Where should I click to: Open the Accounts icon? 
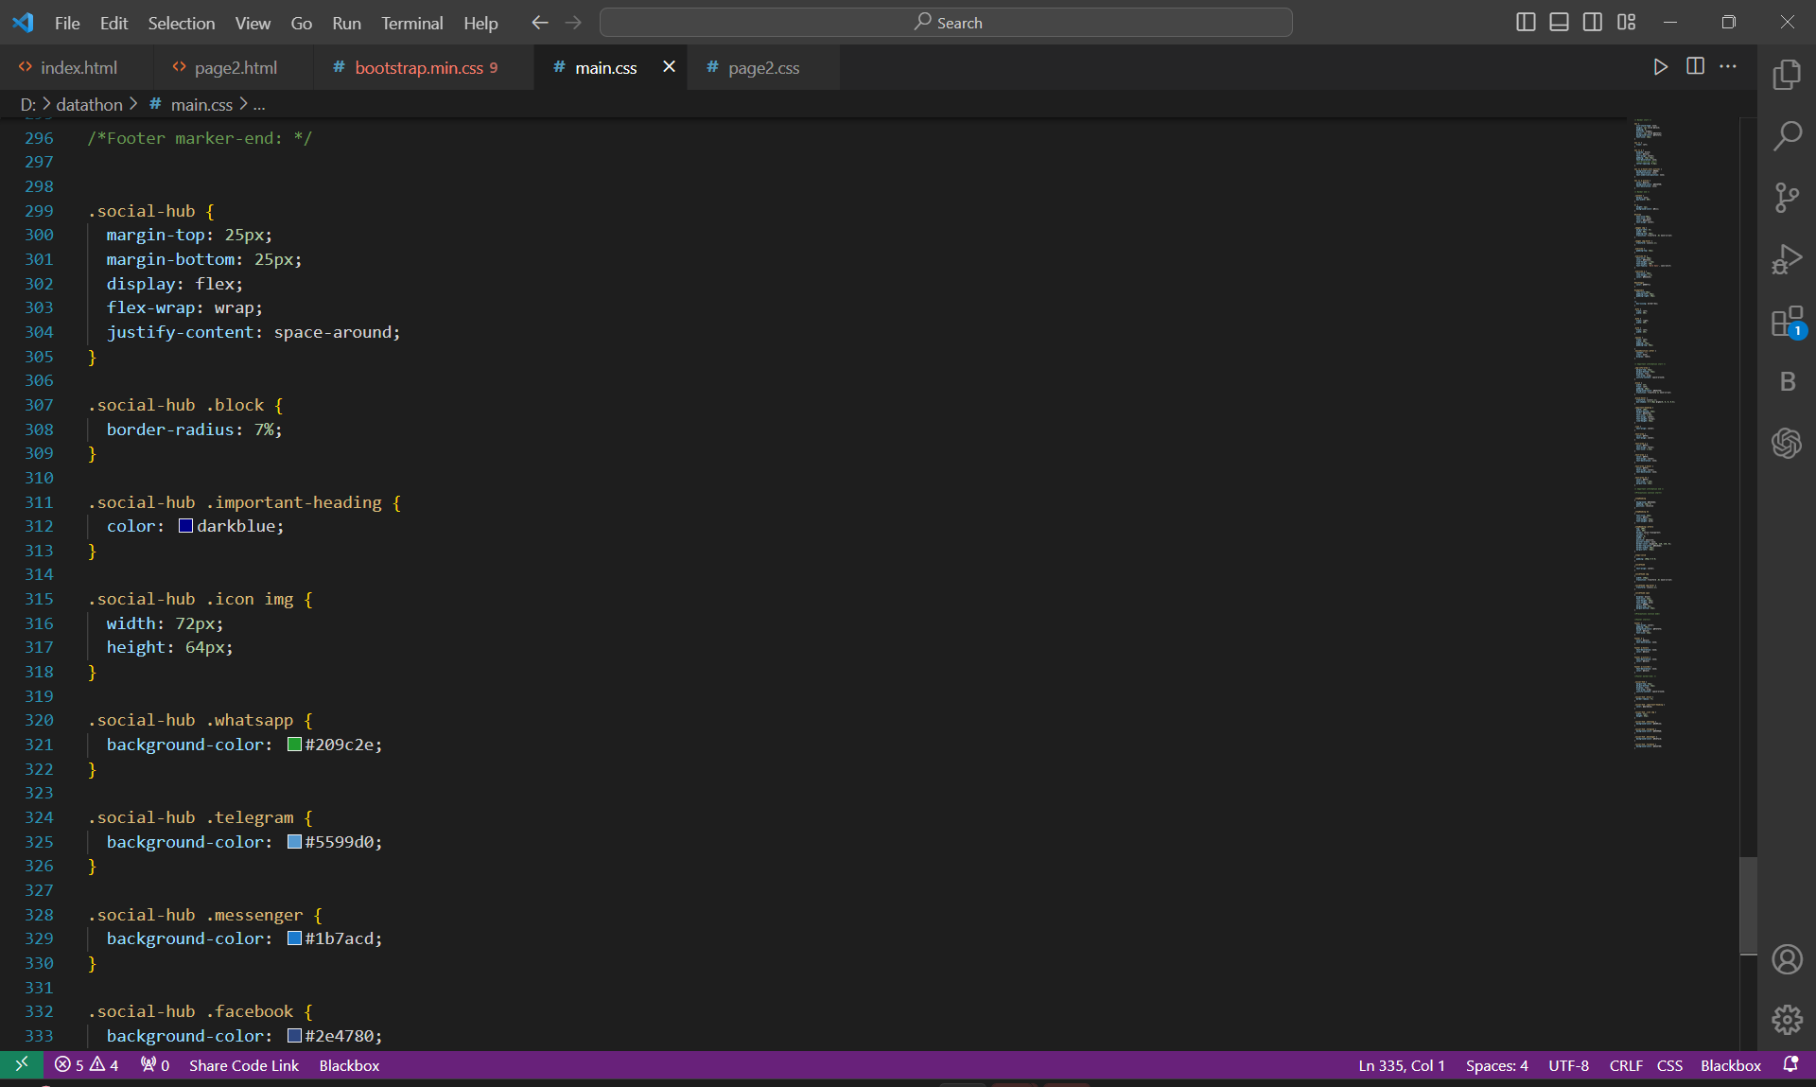point(1787,959)
